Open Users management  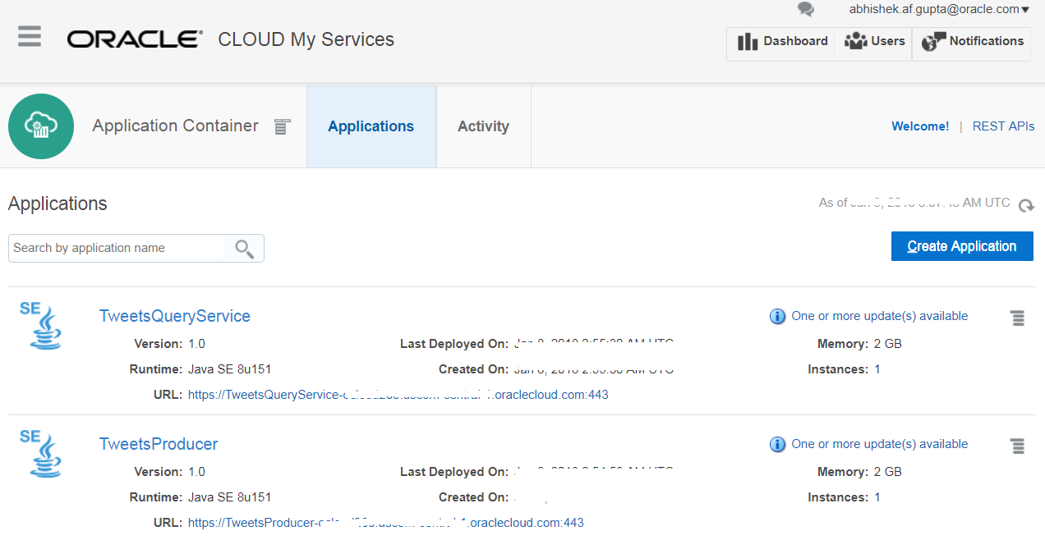pos(873,41)
